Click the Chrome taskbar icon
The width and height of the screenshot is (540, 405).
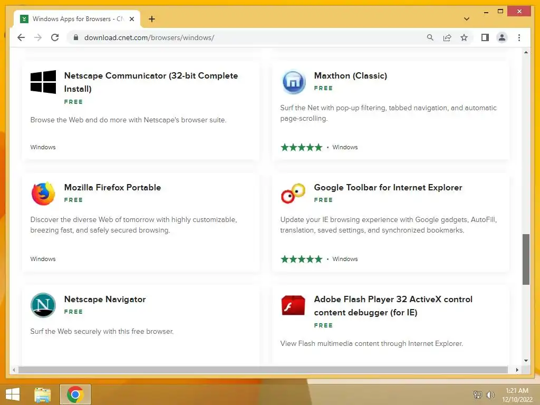pyautogui.click(x=75, y=394)
